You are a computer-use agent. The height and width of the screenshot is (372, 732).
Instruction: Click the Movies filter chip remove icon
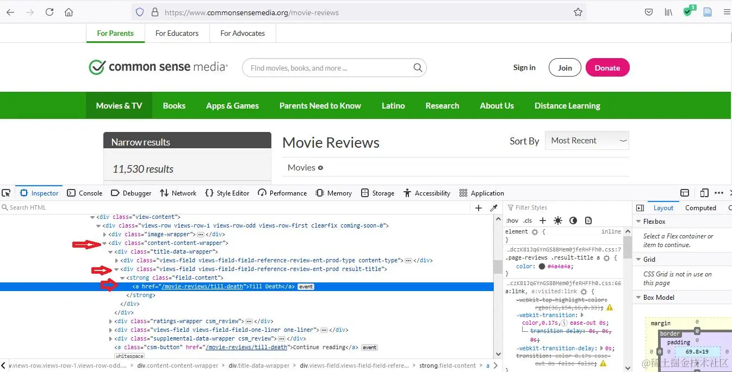(320, 168)
